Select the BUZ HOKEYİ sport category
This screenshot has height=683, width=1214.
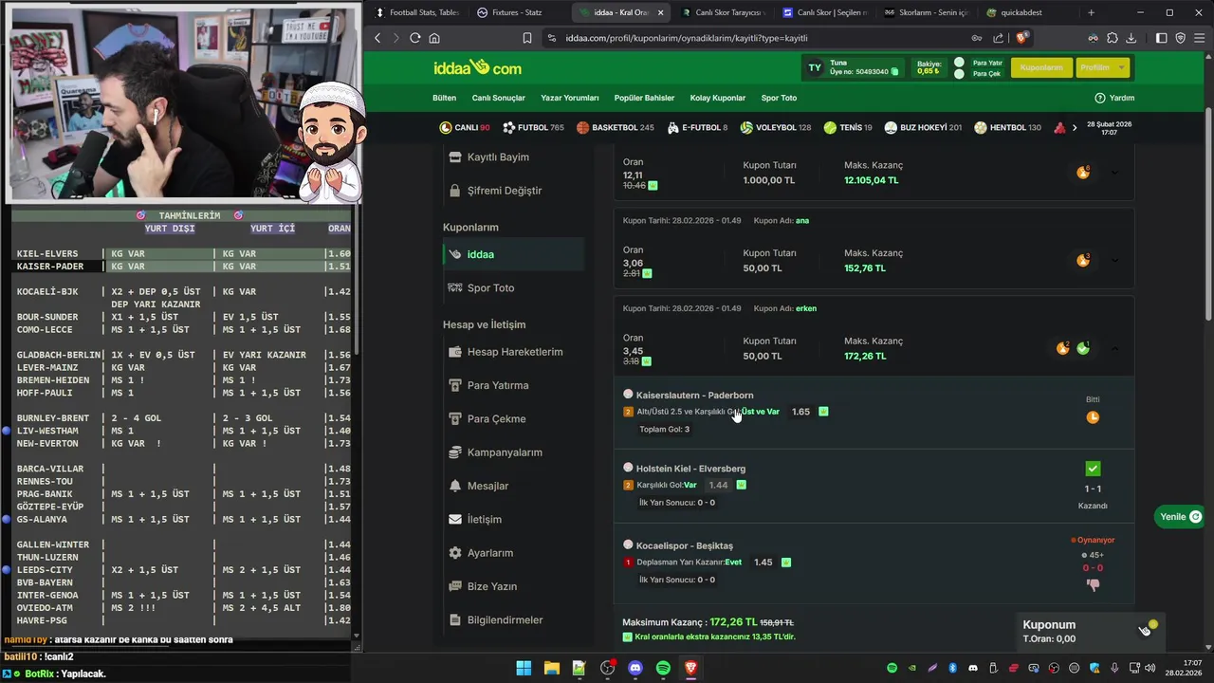click(x=923, y=127)
